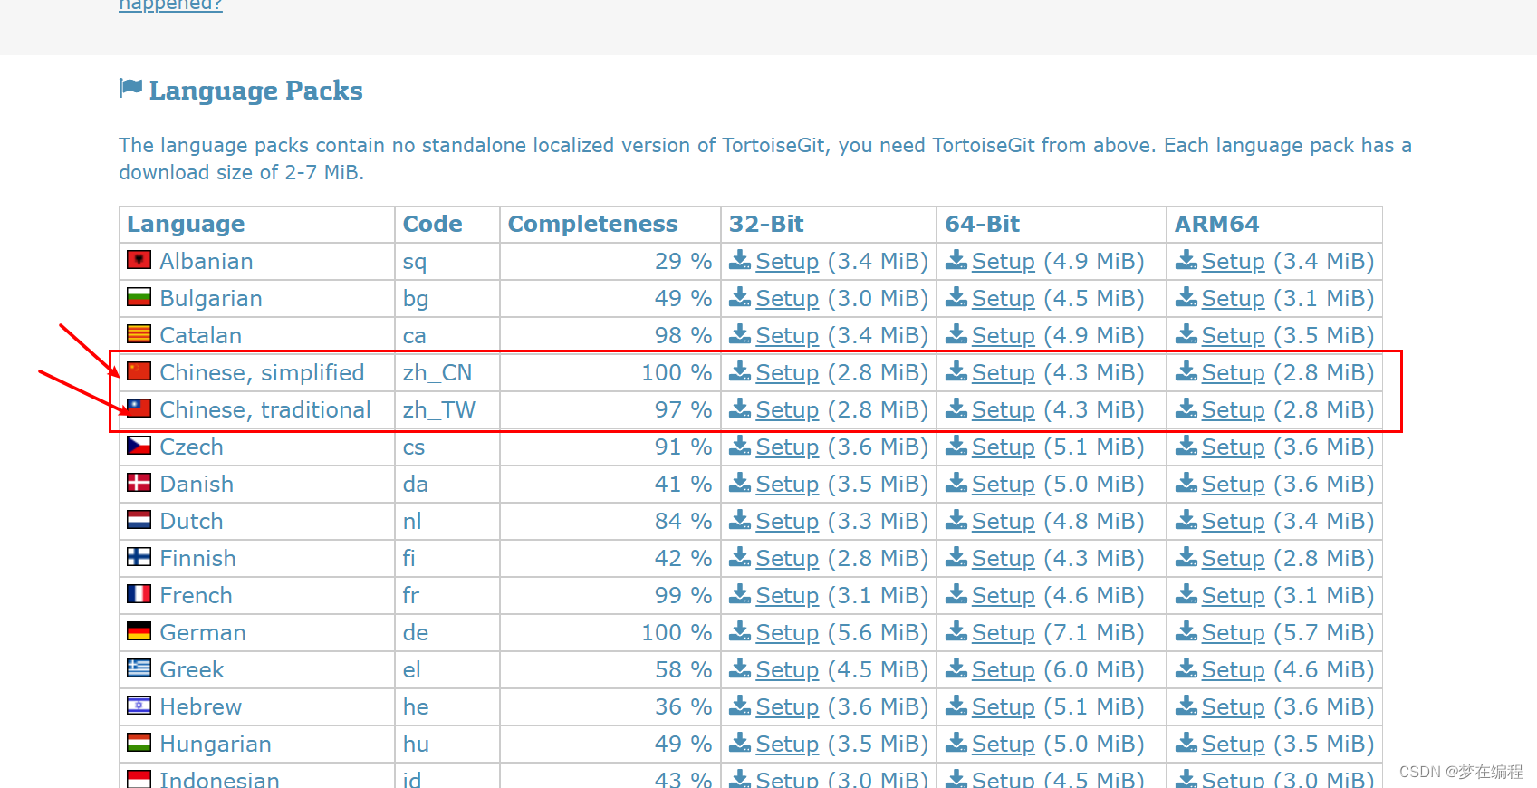1537x788 pixels.
Task: Click the Danish flag icon
Action: pyautogui.click(x=139, y=483)
